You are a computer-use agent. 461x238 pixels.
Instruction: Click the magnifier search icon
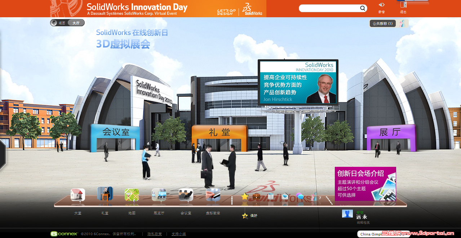(x=363, y=8)
